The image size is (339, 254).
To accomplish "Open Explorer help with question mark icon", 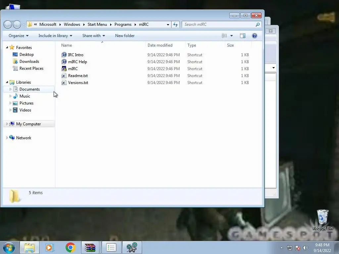I will point(255,36).
